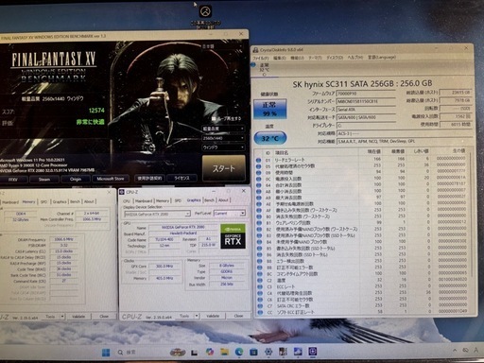
Task: Click the 項目名 attribute name column header
Action: point(282,153)
